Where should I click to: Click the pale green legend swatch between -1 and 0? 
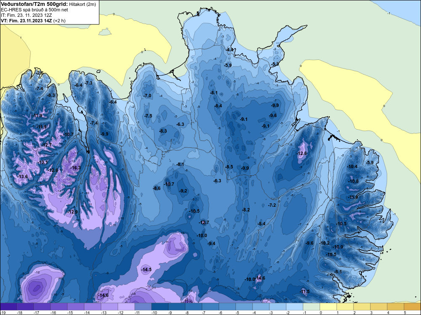tap(312, 307)
